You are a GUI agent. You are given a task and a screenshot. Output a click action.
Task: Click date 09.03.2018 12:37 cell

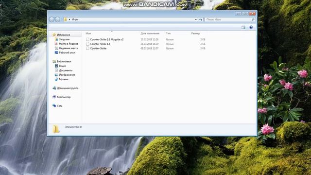pos(150,48)
